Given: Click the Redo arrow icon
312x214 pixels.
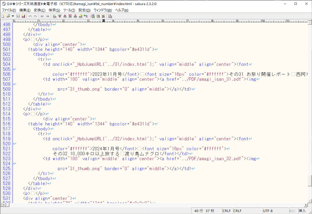Looking at the screenshot, I should coord(35,16).
